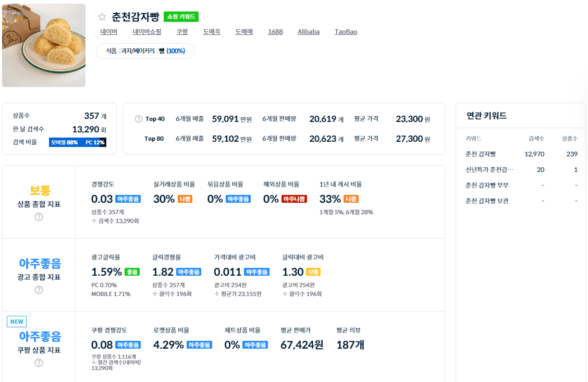Open the 쿠팡 link
The height and width of the screenshot is (382, 588).
(182, 32)
